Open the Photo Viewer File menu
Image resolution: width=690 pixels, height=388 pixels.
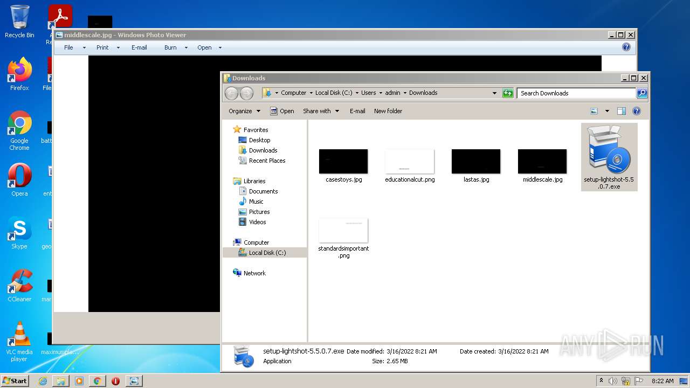click(x=74, y=47)
